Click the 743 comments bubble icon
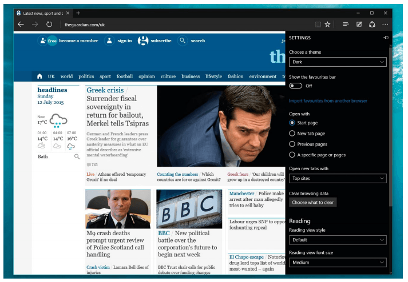 coord(89,164)
